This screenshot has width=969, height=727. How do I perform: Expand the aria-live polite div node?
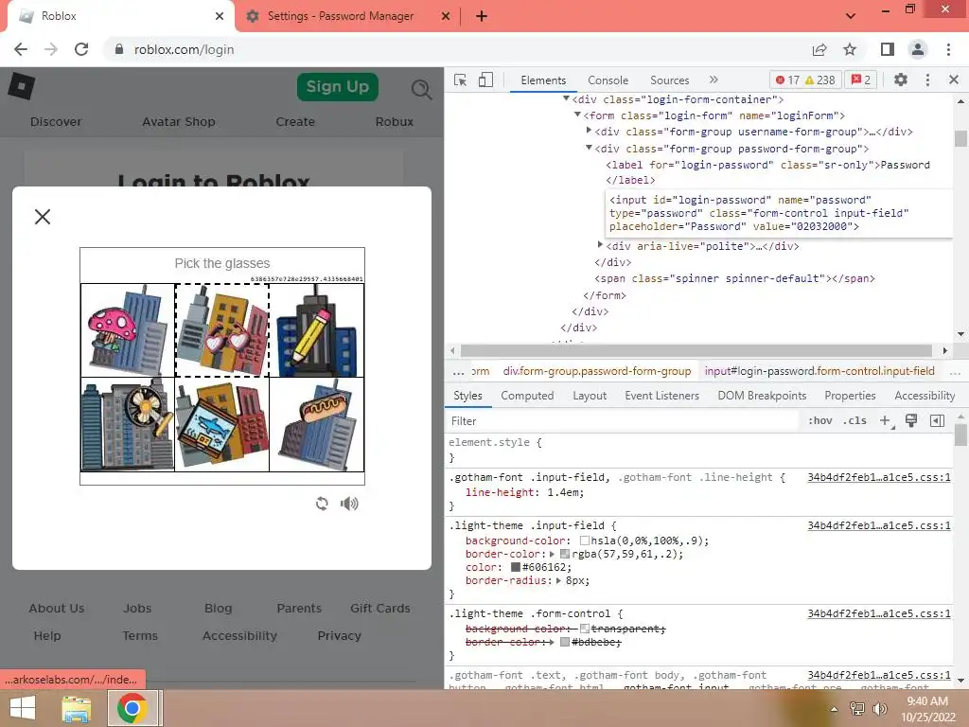click(x=600, y=245)
